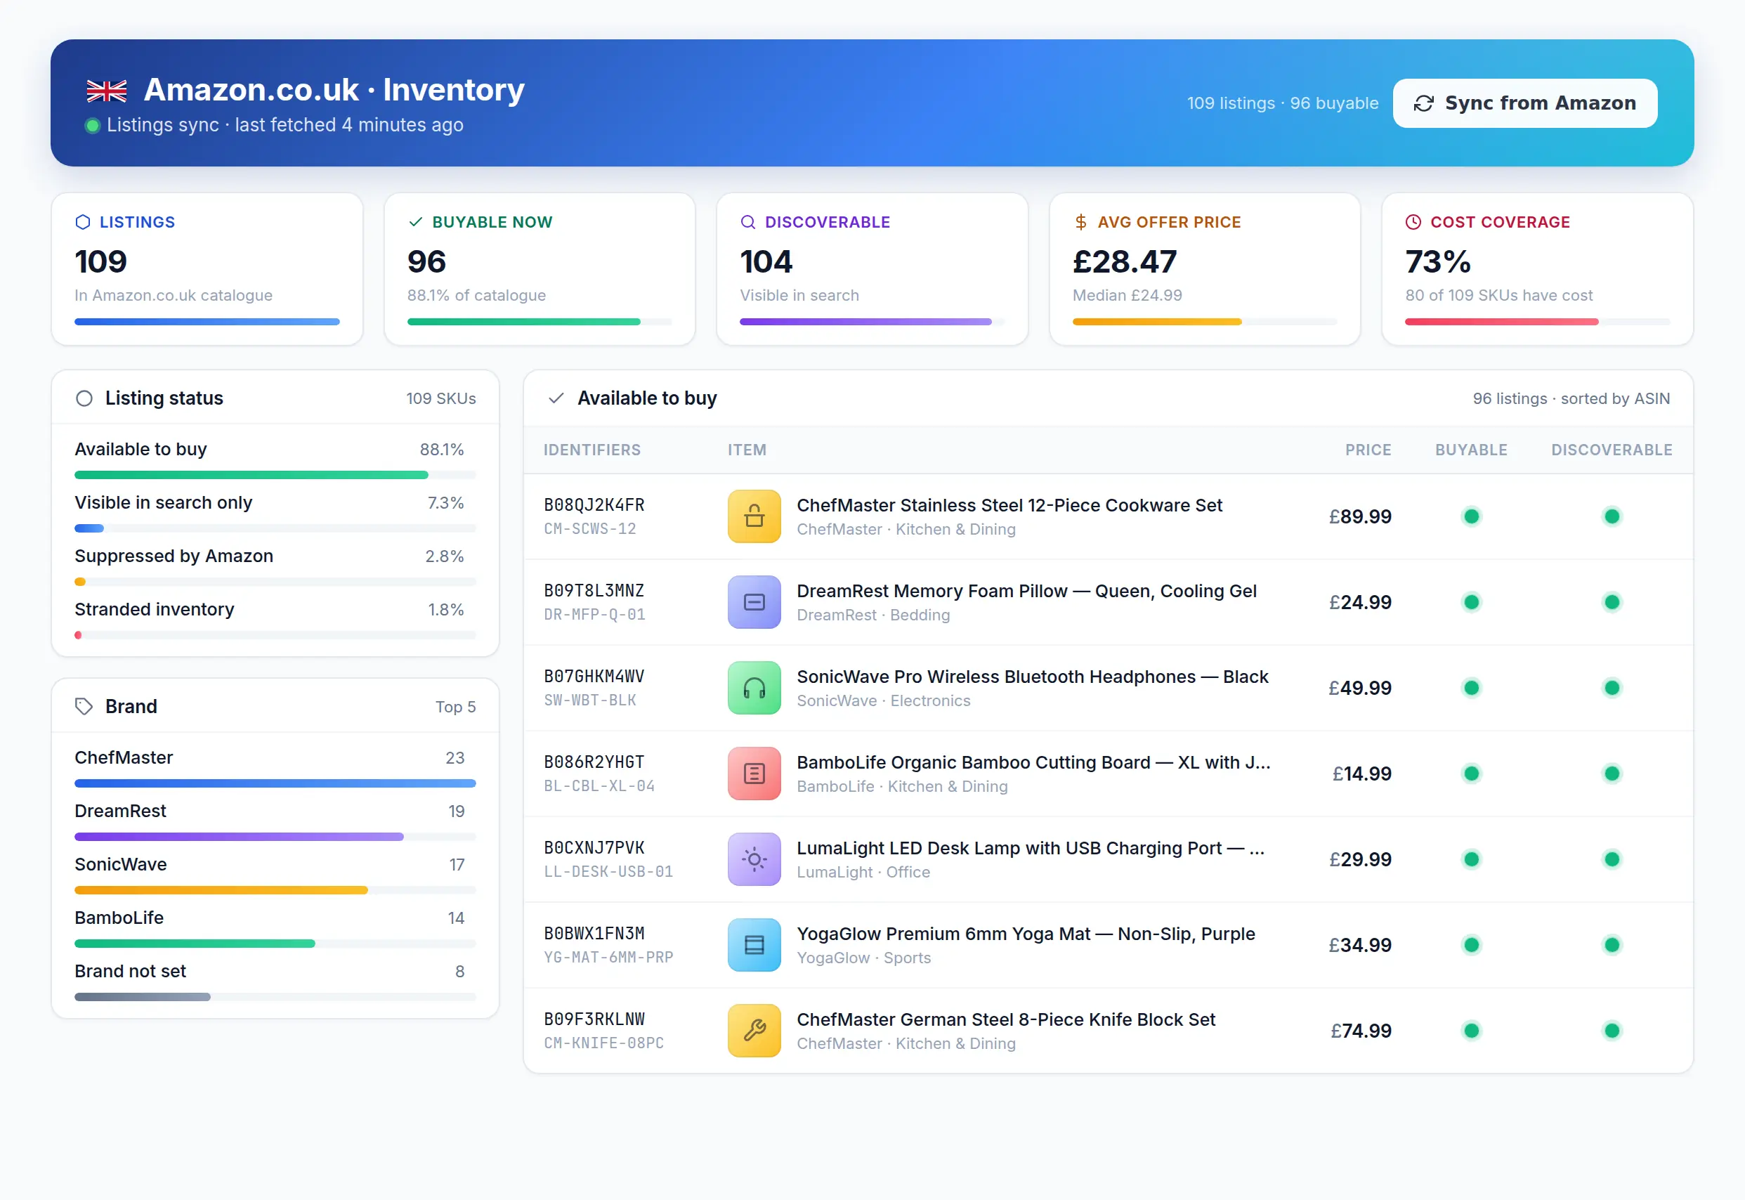Filter by the SonicWave brand
The image size is (1745, 1200).
pos(275,874)
